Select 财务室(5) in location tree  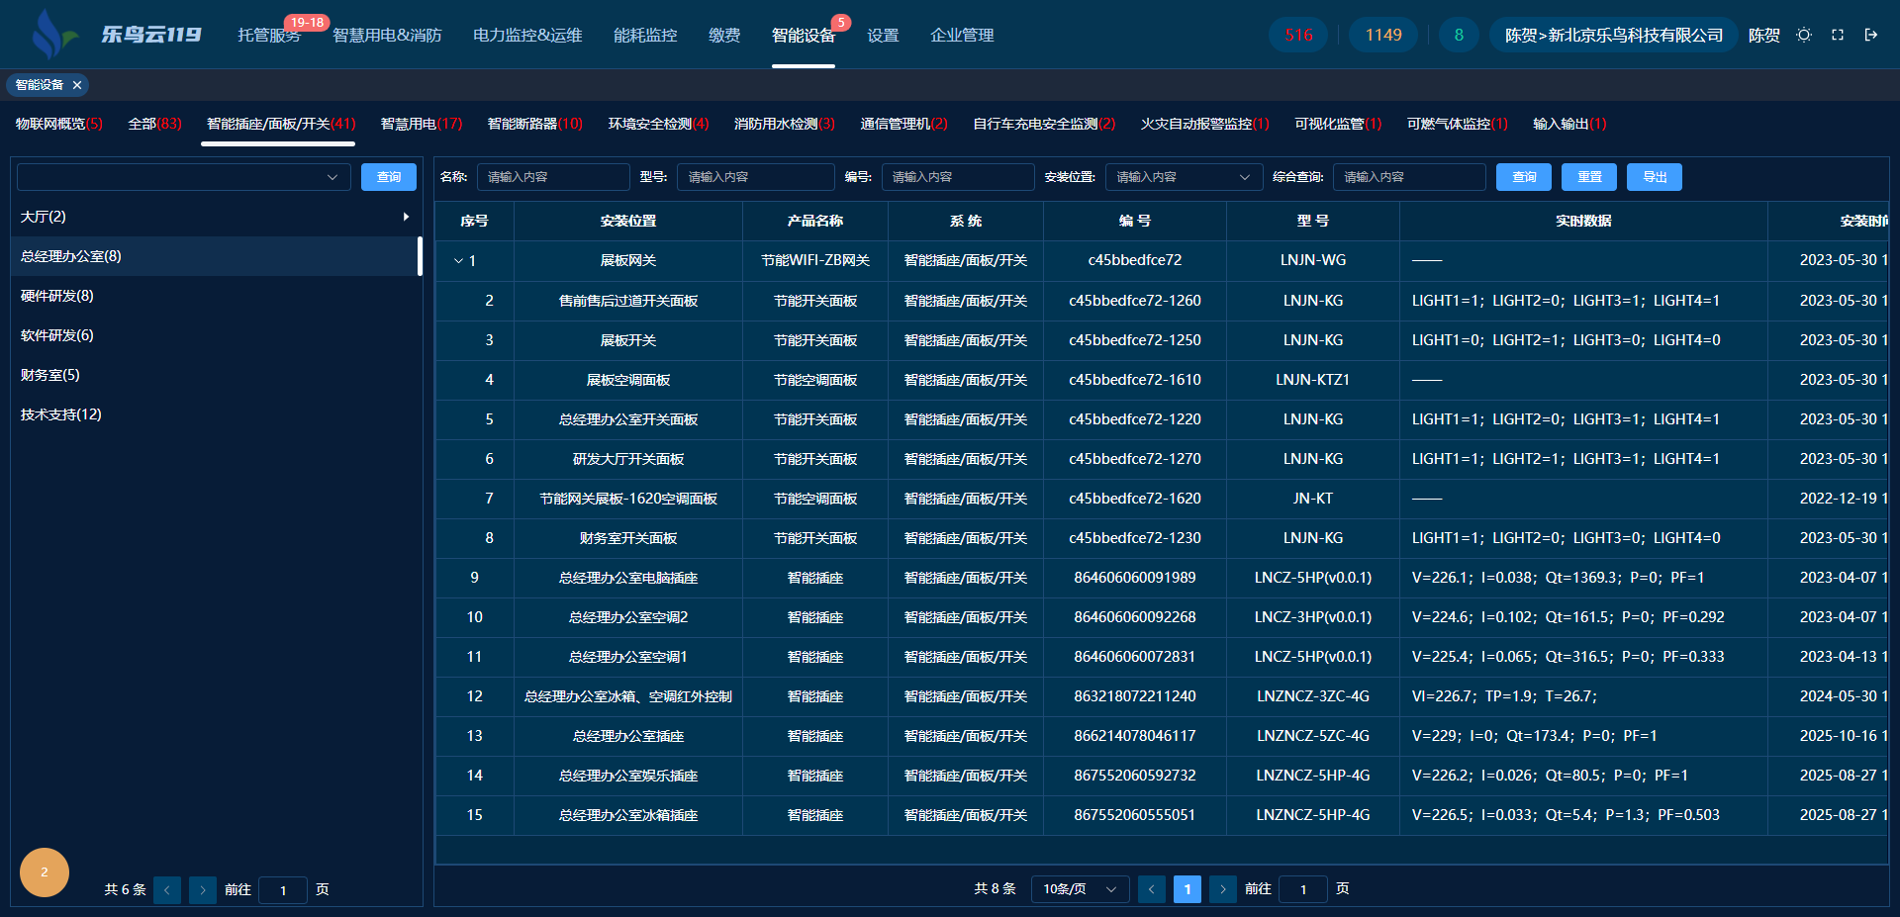tap(216, 375)
